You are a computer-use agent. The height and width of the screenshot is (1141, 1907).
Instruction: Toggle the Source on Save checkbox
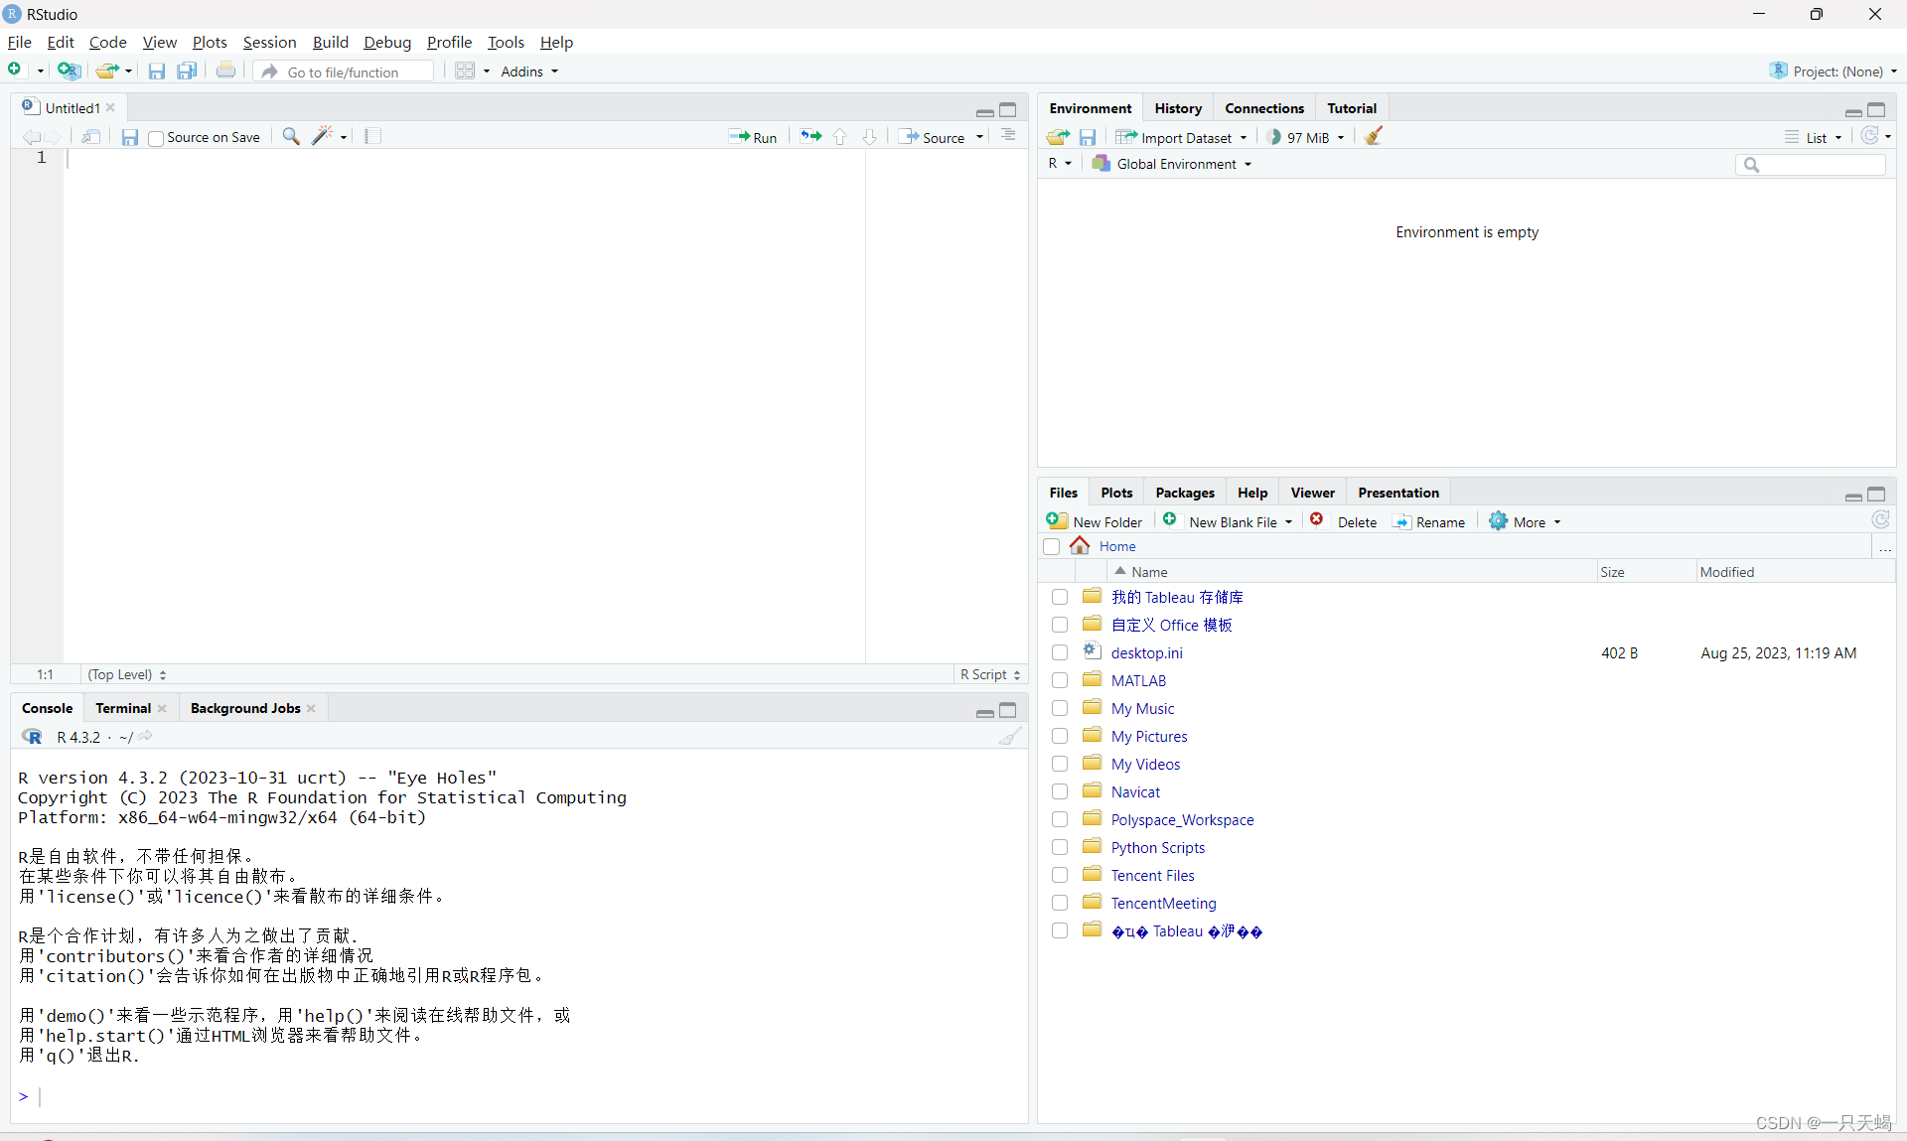click(154, 136)
